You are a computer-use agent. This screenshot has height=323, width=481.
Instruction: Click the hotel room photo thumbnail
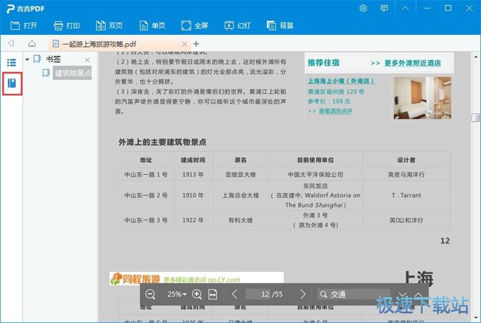[423, 98]
